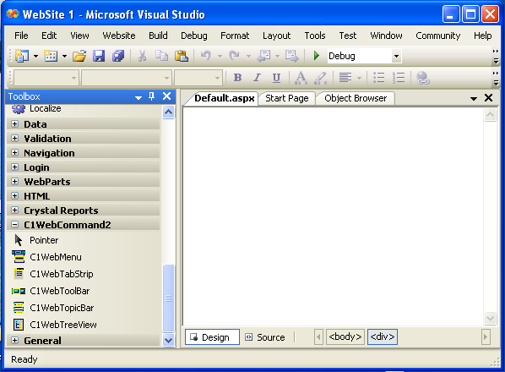
Task: Click the Save All icon
Action: (x=118, y=56)
